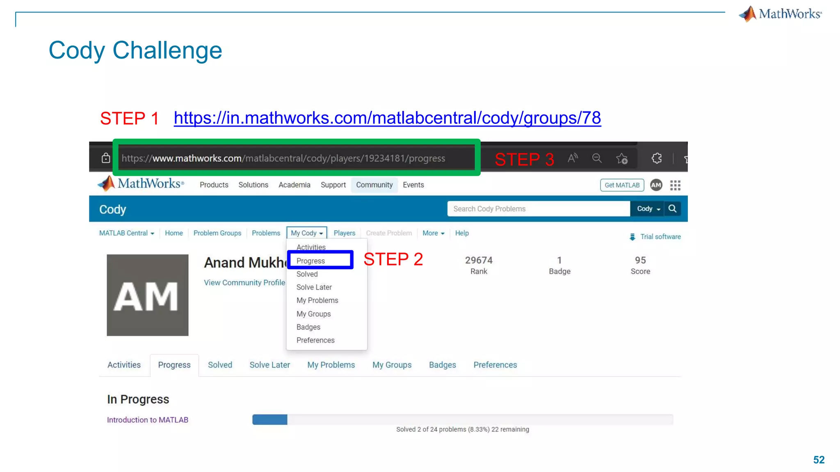Click the read aloud icon in browser bar
The width and height of the screenshot is (840, 472).
pyautogui.click(x=573, y=158)
